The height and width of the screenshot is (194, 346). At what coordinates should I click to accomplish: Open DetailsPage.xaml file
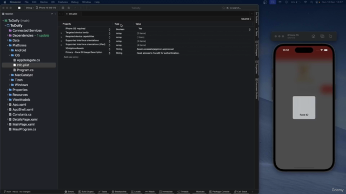pyautogui.click(x=25, y=120)
